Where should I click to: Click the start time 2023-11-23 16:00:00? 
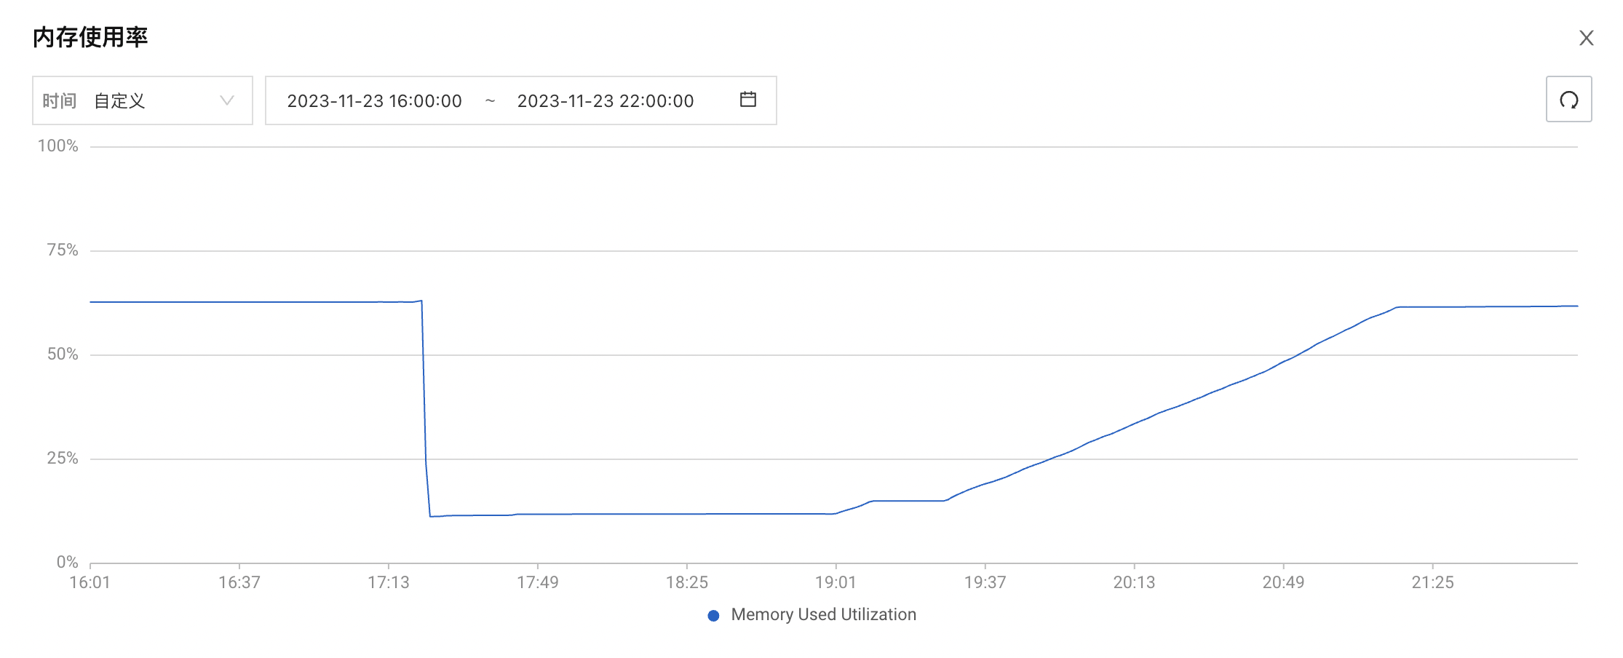(374, 101)
